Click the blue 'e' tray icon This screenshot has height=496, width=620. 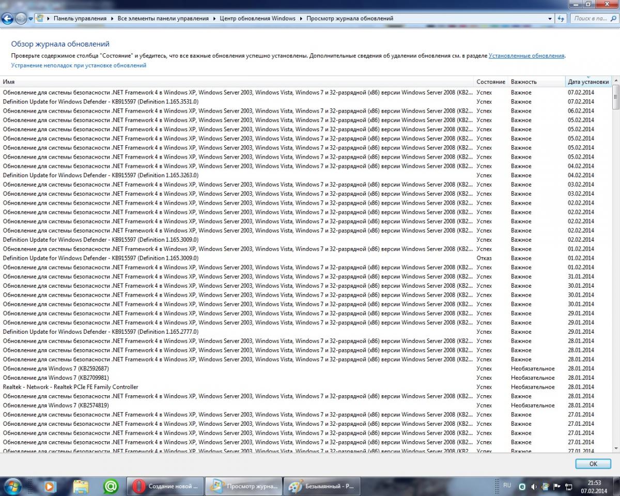(x=522, y=487)
